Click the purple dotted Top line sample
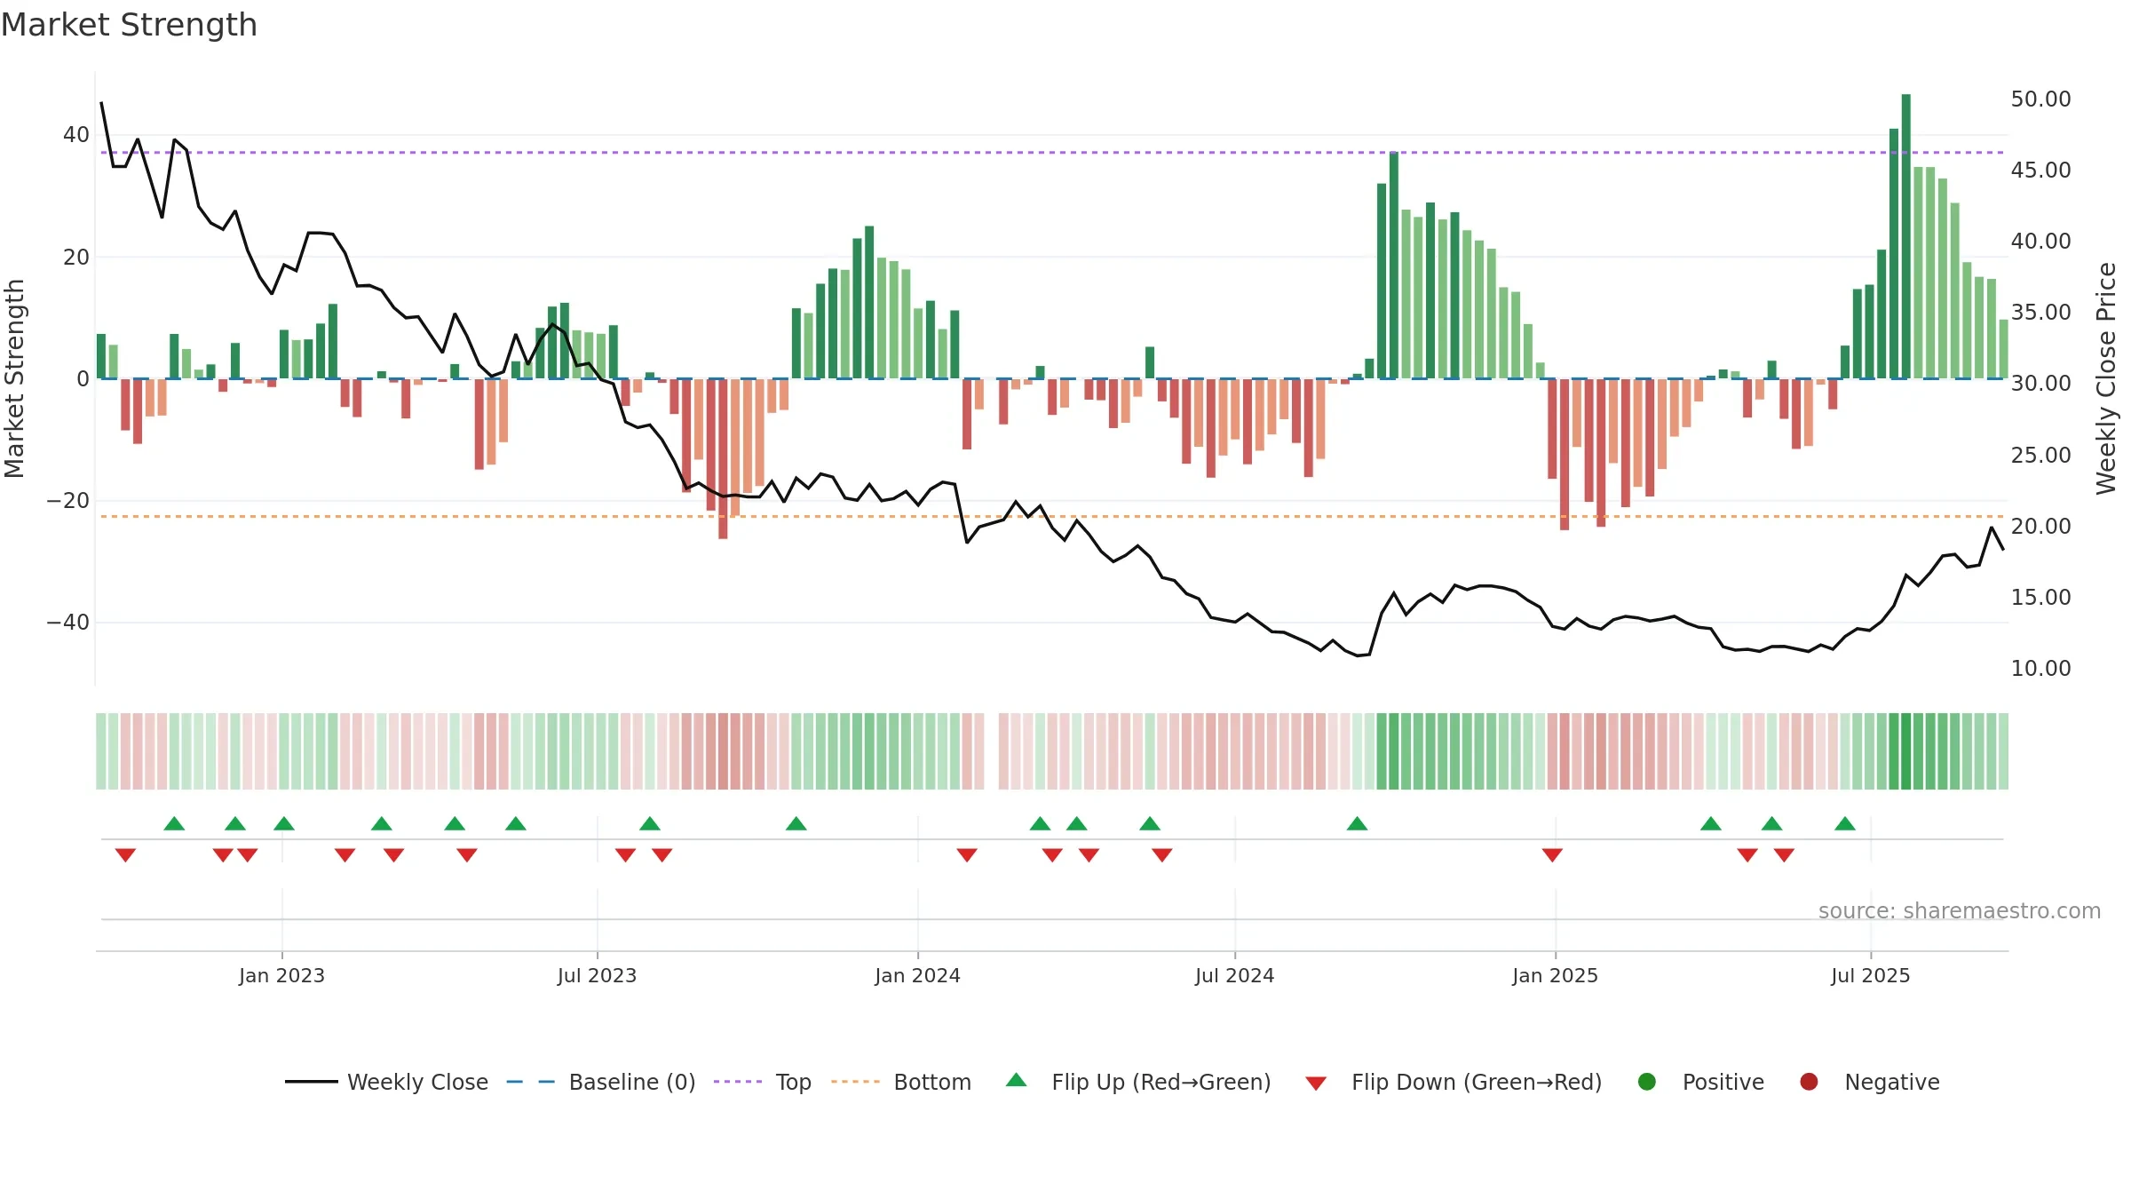The image size is (2131, 1199). (738, 1082)
